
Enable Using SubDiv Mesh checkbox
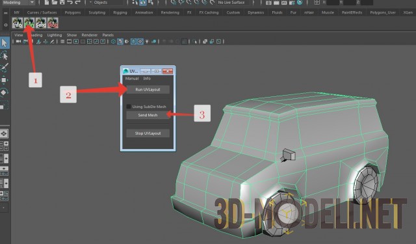129,107
